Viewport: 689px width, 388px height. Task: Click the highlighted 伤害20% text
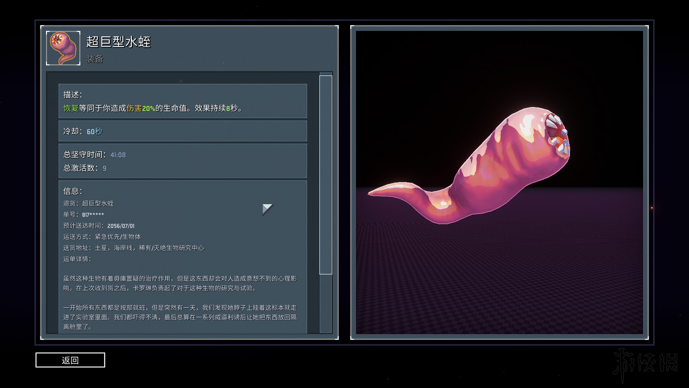[x=141, y=108]
